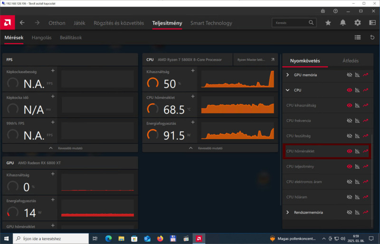Show CPU frekvencia with eye icon
Screen dimensions: 380x244
(349, 121)
